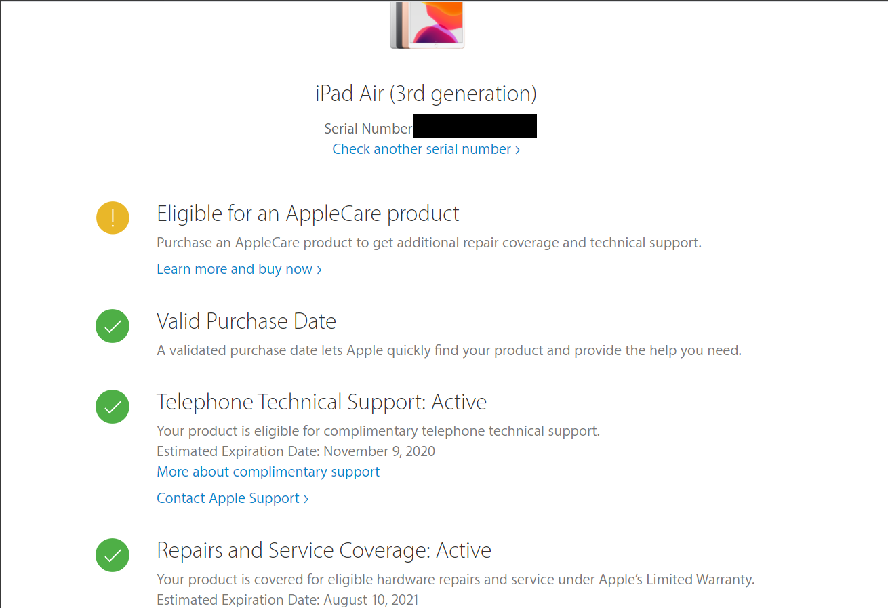Open the Contact Apple Support link

pos(233,498)
